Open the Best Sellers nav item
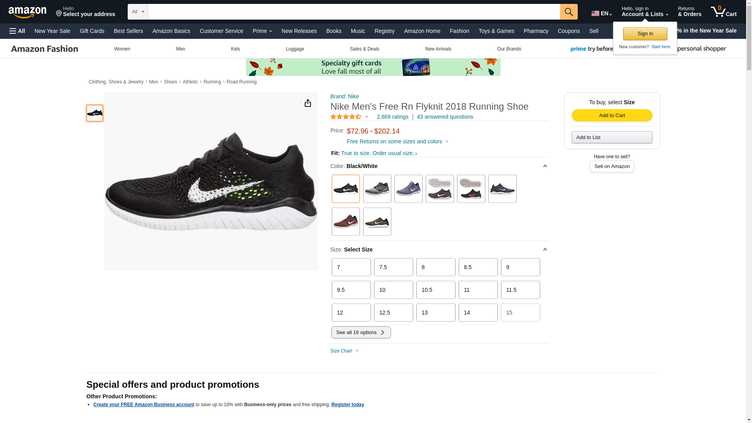The width and height of the screenshot is (752, 423). pos(128,31)
